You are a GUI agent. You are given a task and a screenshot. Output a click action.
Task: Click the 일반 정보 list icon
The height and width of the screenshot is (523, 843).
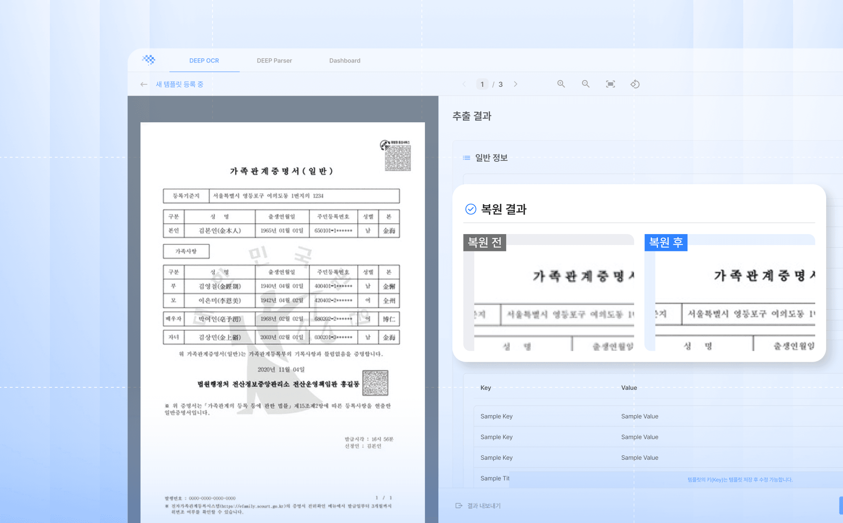pyautogui.click(x=466, y=158)
